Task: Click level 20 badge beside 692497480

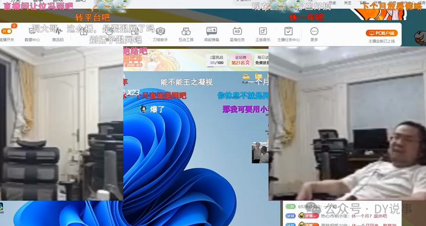Action: coord(290,207)
